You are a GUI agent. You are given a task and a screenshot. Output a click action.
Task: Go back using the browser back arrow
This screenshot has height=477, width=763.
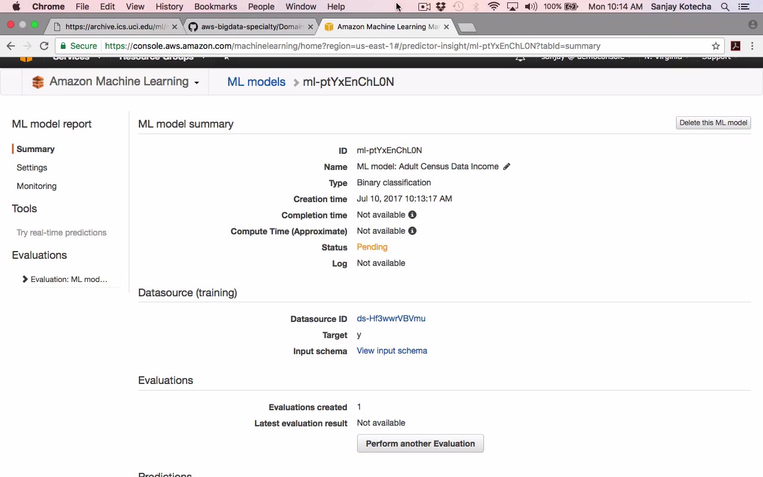click(11, 46)
